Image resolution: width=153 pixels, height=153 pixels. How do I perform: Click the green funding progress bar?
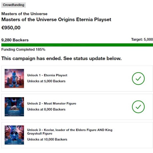click(x=77, y=45)
